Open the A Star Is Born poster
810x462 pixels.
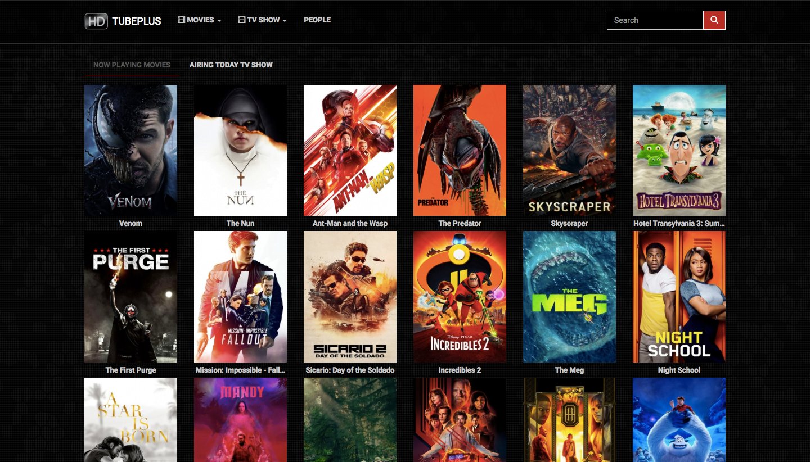click(x=130, y=420)
